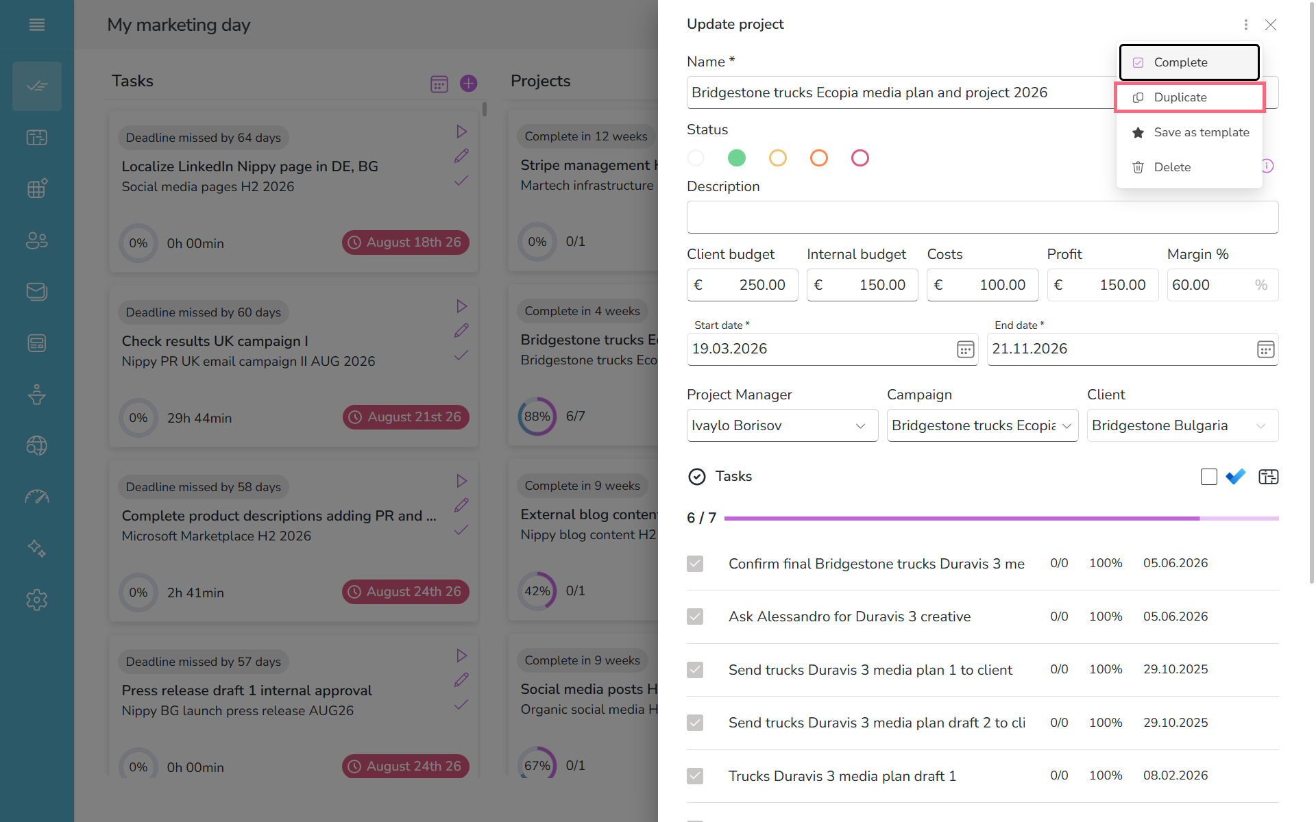Choose Complete from the project menu
This screenshot has width=1316, height=822.
[1189, 62]
